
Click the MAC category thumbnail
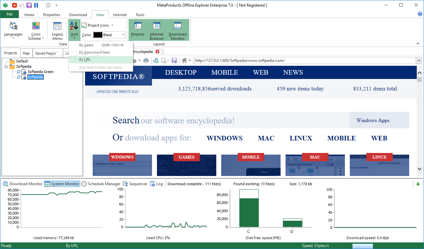(315, 164)
